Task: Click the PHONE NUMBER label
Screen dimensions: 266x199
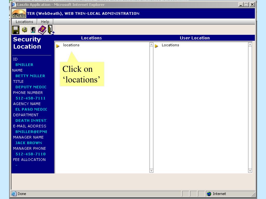Action: pyautogui.click(x=28, y=93)
